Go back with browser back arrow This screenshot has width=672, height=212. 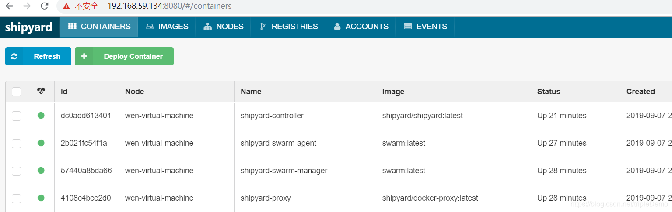click(10, 6)
